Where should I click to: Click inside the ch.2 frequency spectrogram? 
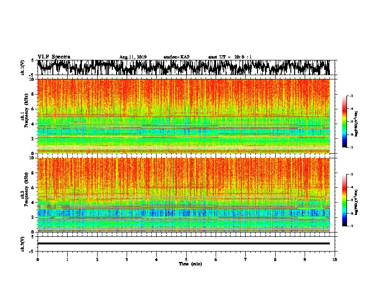click(183, 195)
